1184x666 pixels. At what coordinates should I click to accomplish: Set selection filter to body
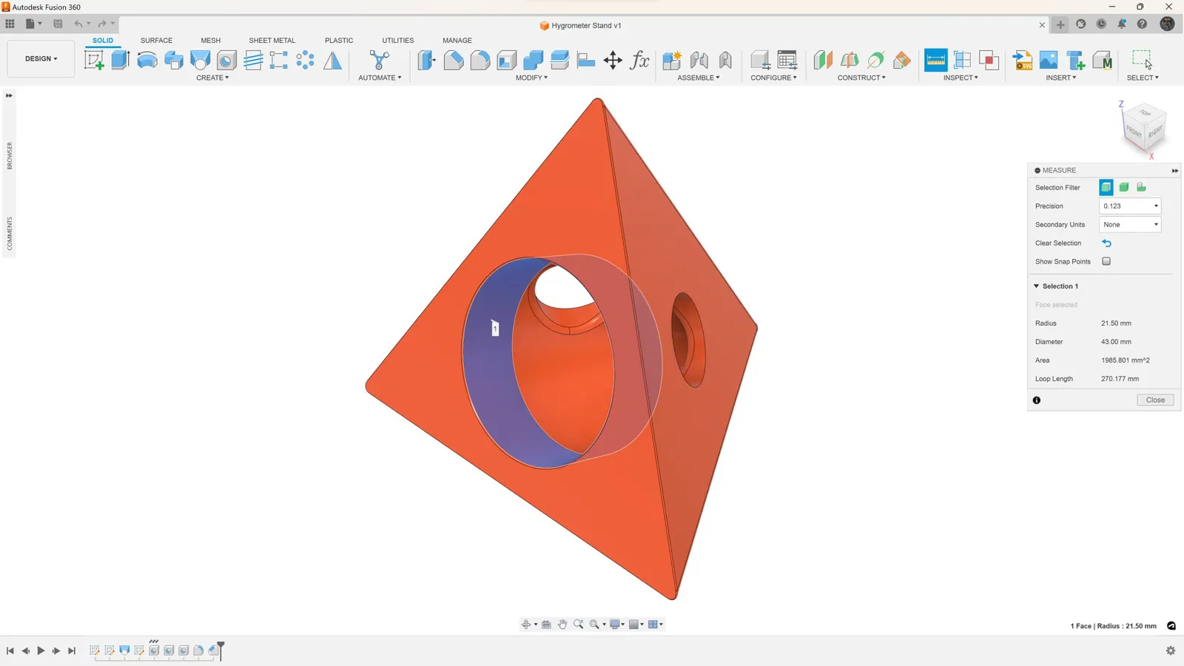point(1124,187)
